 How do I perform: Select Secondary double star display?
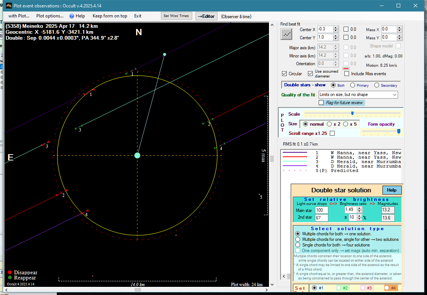click(377, 85)
